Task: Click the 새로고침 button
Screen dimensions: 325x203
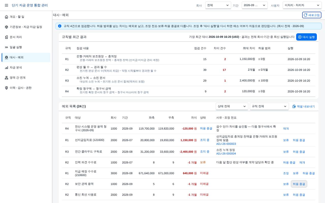Action: click(x=312, y=15)
